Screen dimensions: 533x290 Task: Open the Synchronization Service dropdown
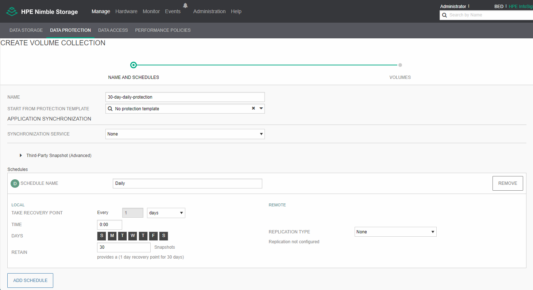(x=185, y=134)
